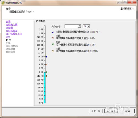Click green guest OS default legend marker

pyautogui.click(x=52, y=44)
